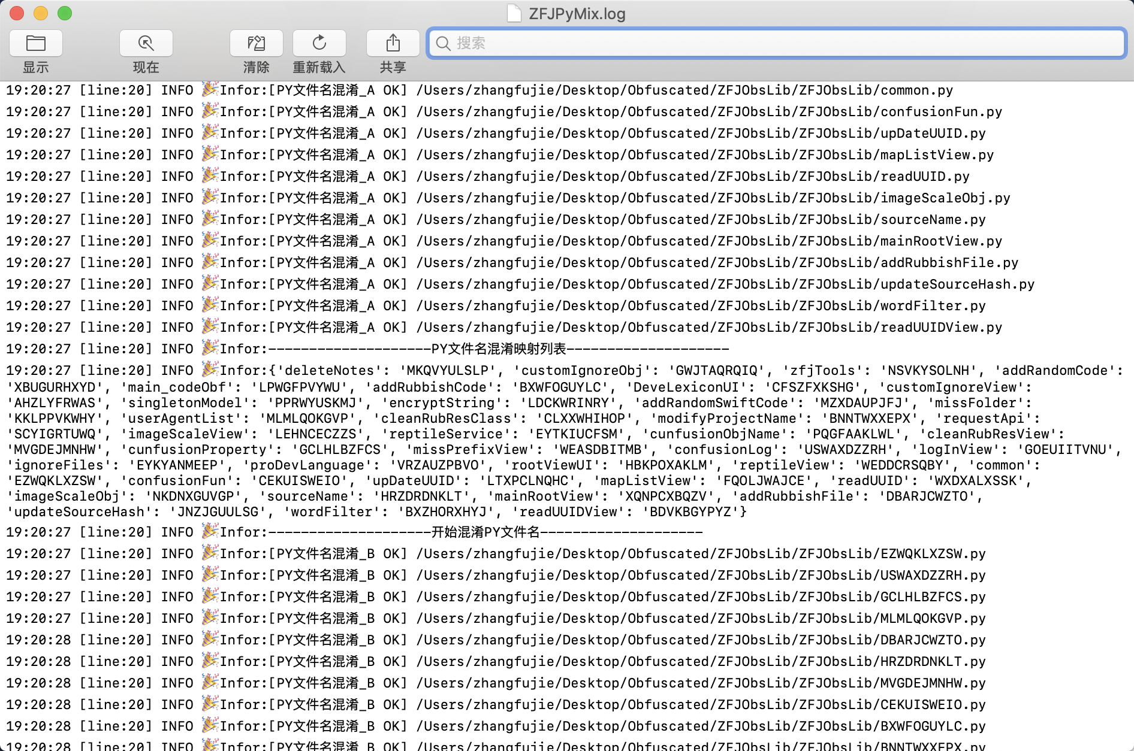
Task: Click the log line ending with mainRootView.py
Action: (504, 241)
